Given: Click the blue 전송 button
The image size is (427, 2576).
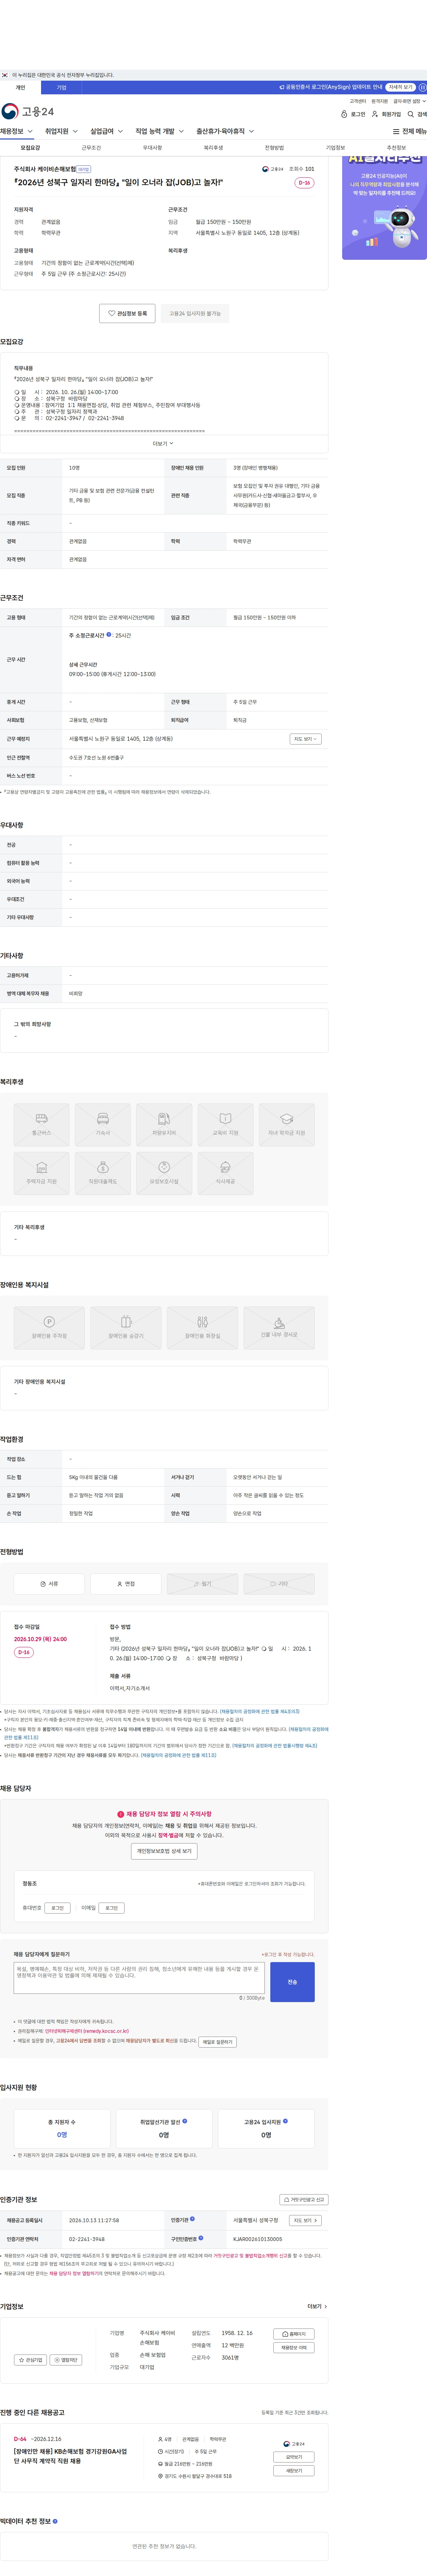Looking at the screenshot, I should (x=292, y=1982).
